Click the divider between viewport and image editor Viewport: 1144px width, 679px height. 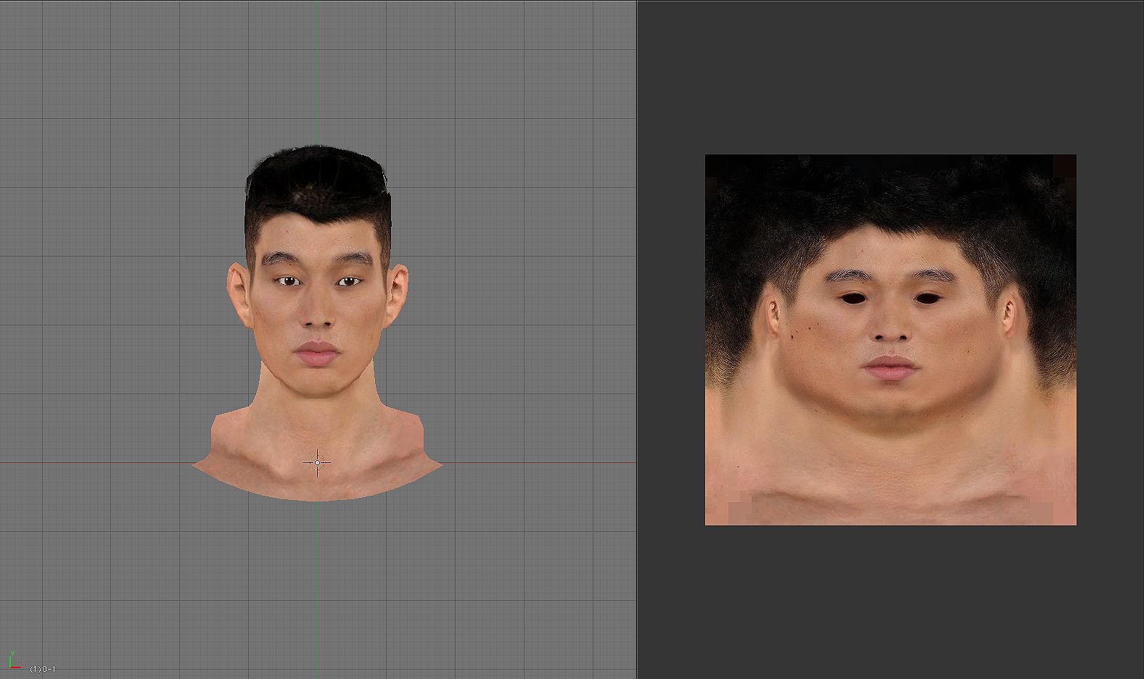[x=637, y=339]
